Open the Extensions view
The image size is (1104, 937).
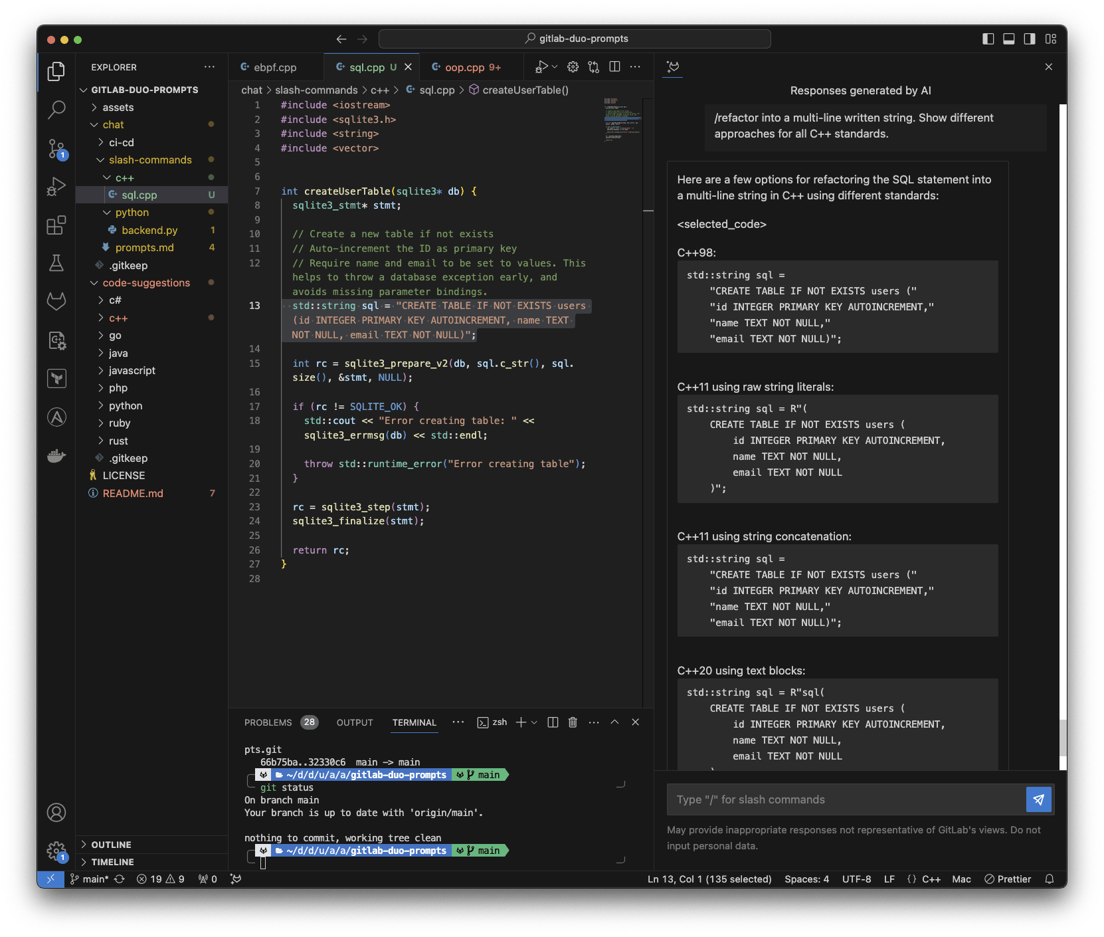point(56,226)
